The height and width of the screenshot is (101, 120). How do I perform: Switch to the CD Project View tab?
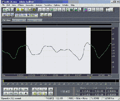(35, 20)
